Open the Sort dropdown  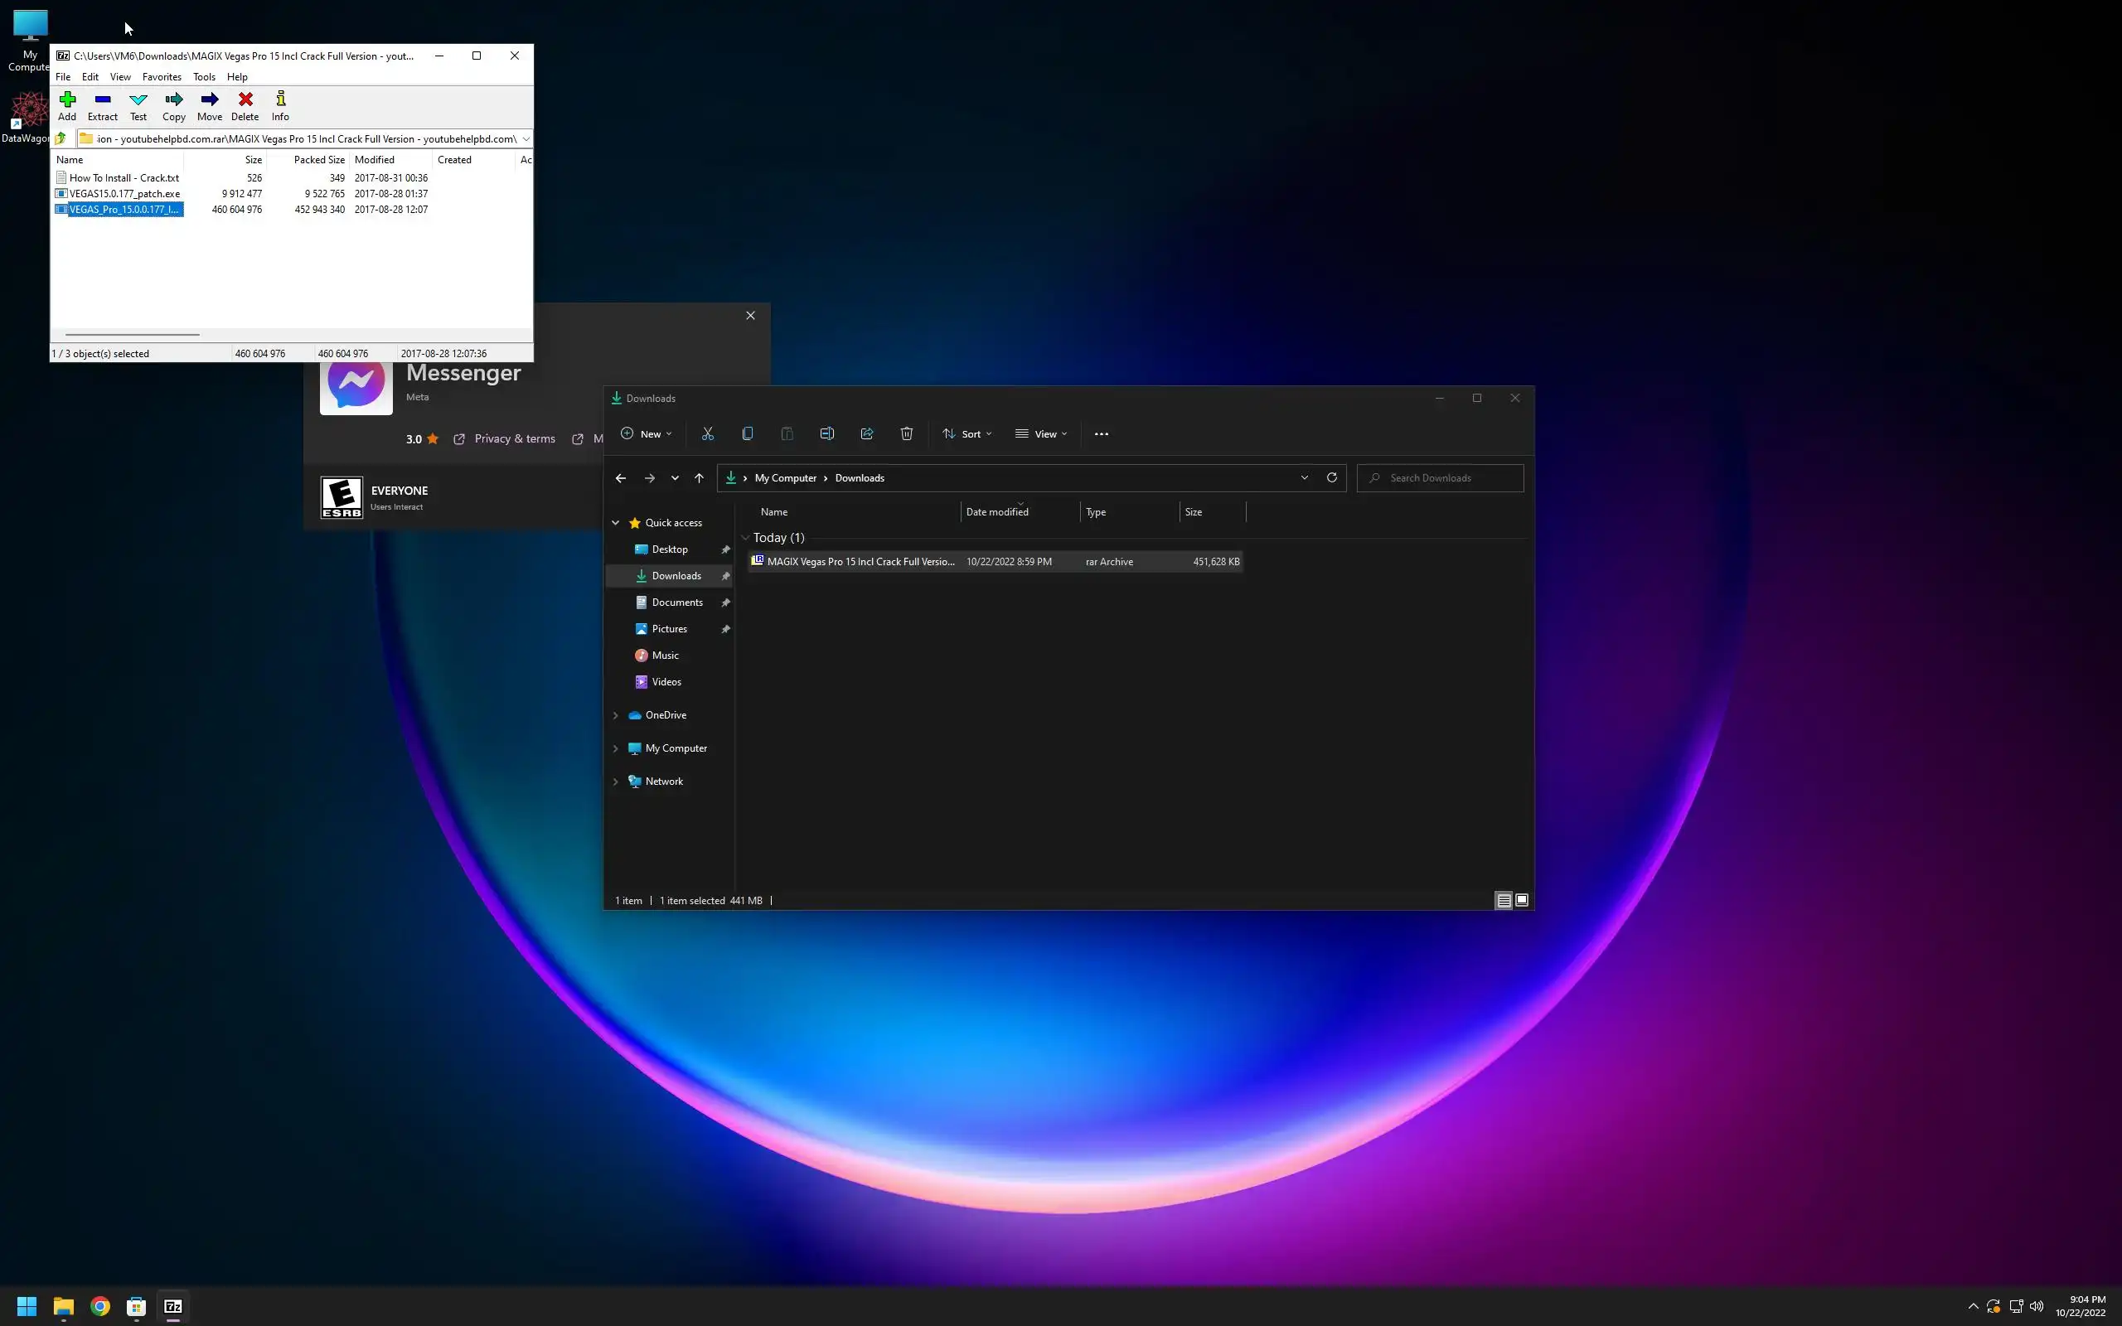[967, 434]
